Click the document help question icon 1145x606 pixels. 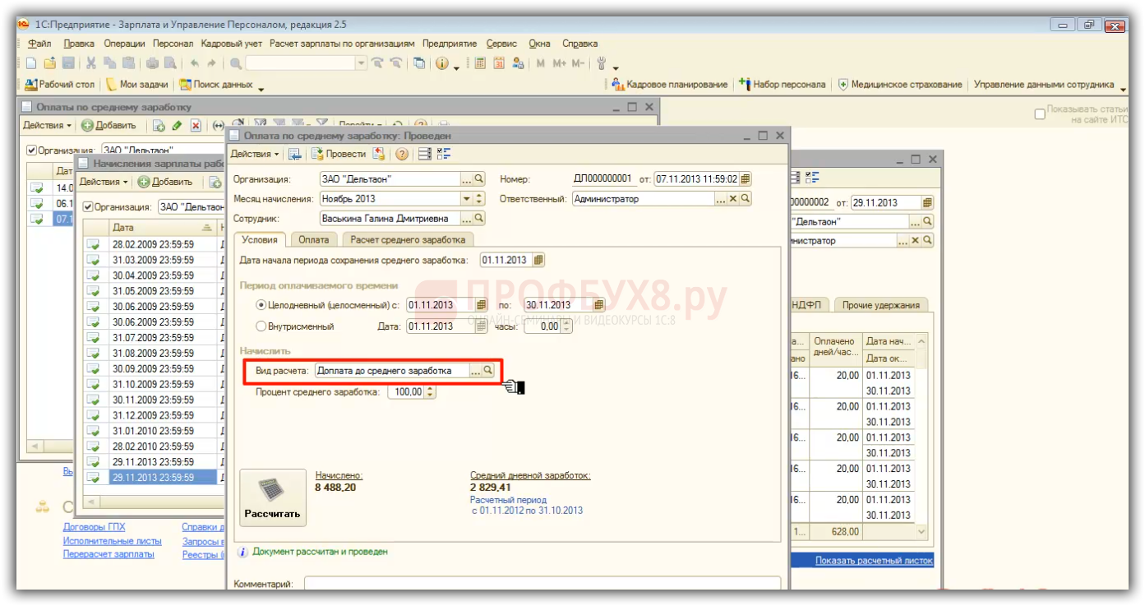(x=402, y=154)
